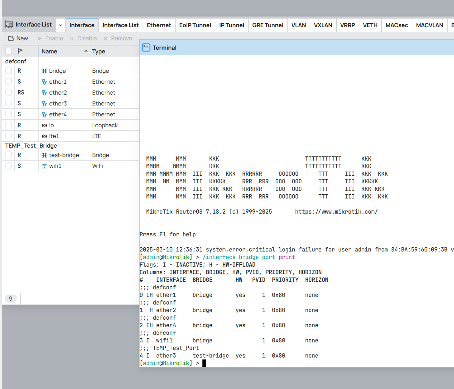This screenshot has width=454, height=389.
Task: Check the ether3 row checkbox
Action: click(x=9, y=103)
